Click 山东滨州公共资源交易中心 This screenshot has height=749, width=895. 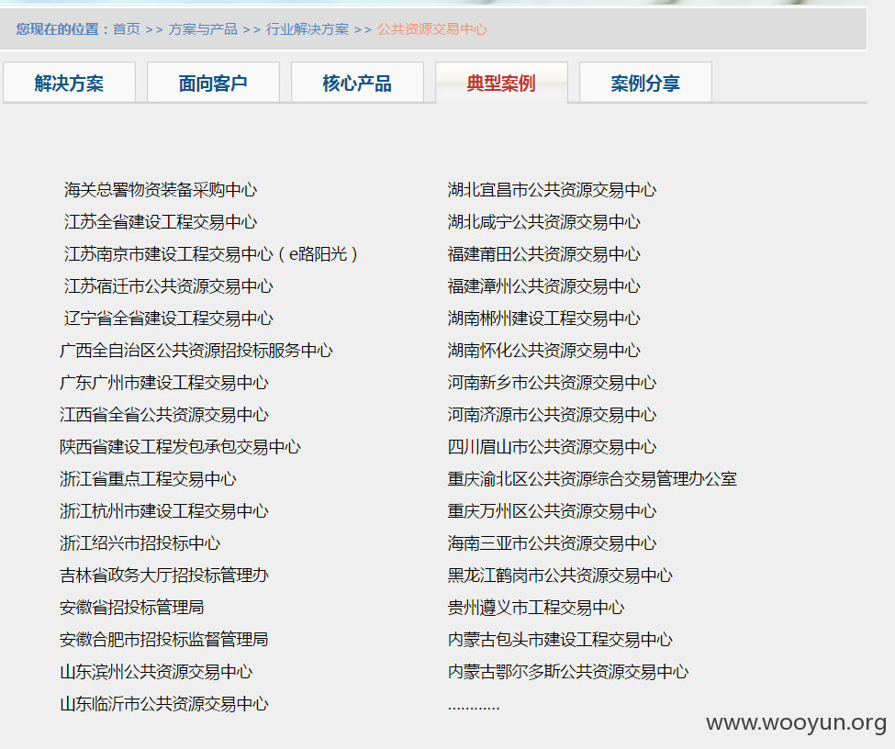pyautogui.click(x=156, y=671)
